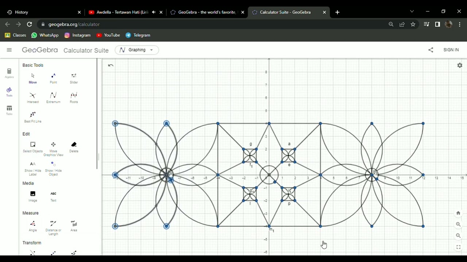The width and height of the screenshot is (467, 262).
Task: Select the Angle measure tool
Action: (x=32, y=226)
